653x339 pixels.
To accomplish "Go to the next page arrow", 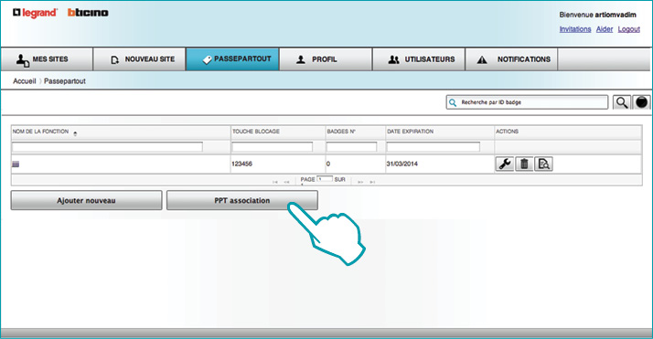I will [360, 182].
